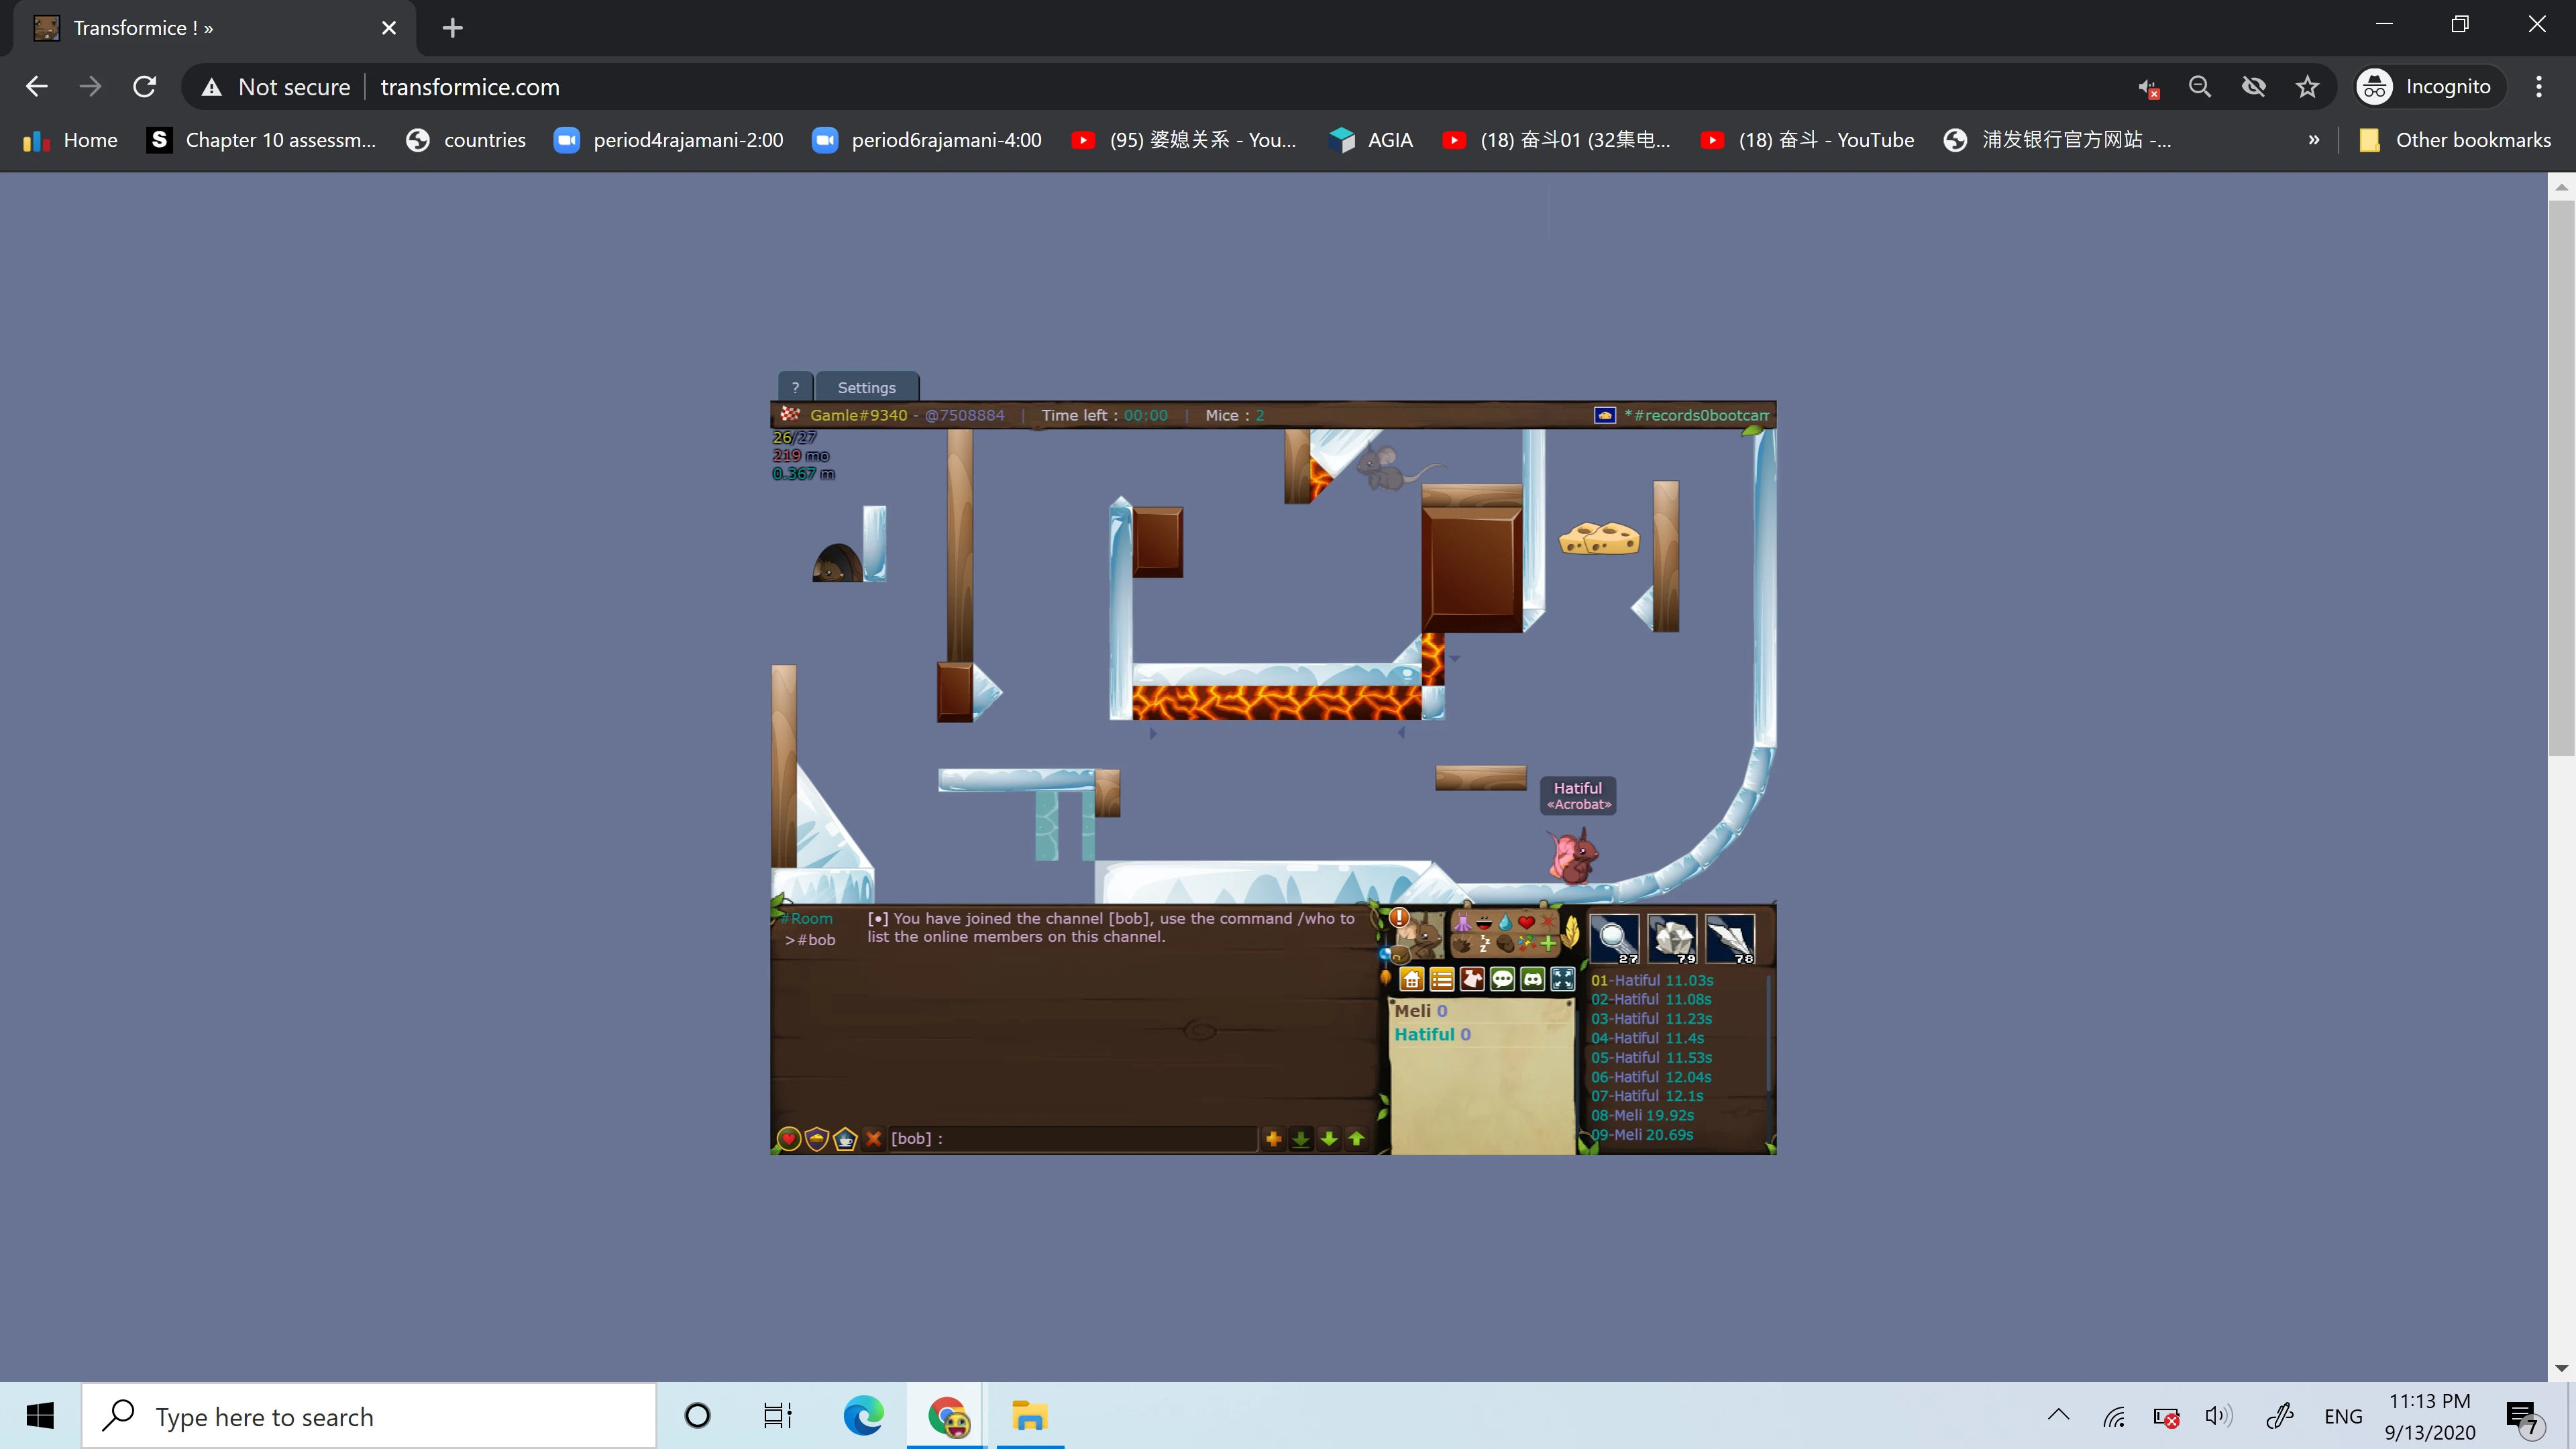Click record entry 01-Hatiful 11.03s

click(x=1652, y=980)
